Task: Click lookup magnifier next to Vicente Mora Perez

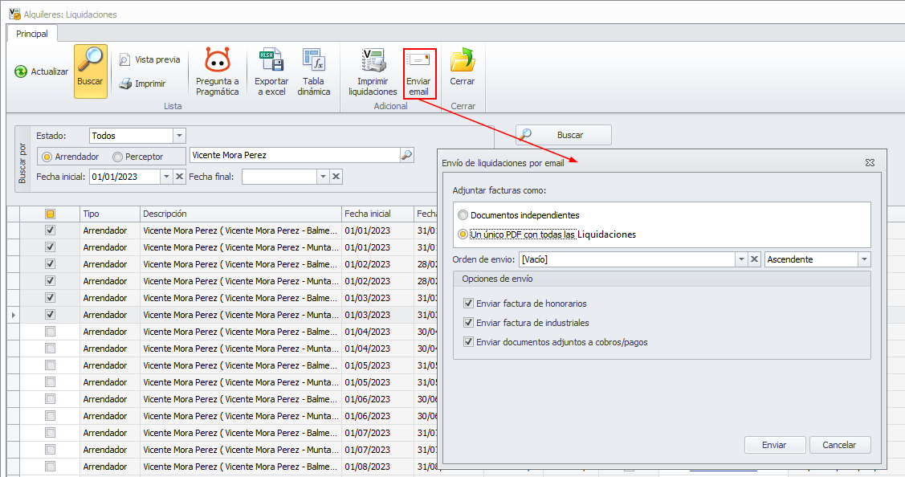Action: pos(407,155)
